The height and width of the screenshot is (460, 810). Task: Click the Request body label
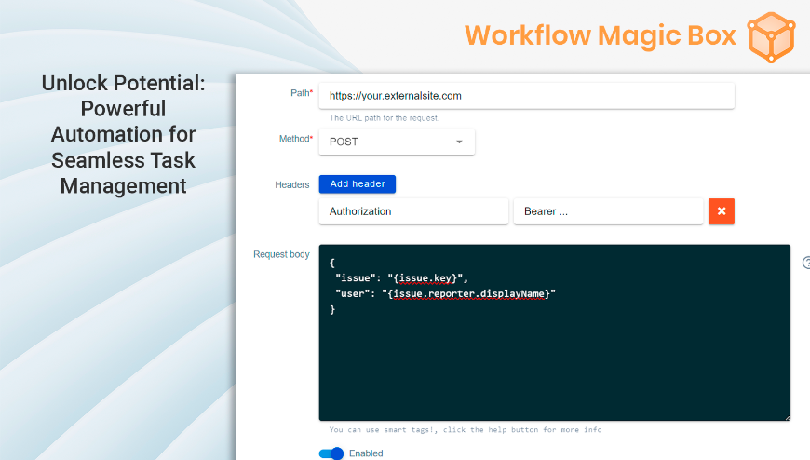coord(281,254)
